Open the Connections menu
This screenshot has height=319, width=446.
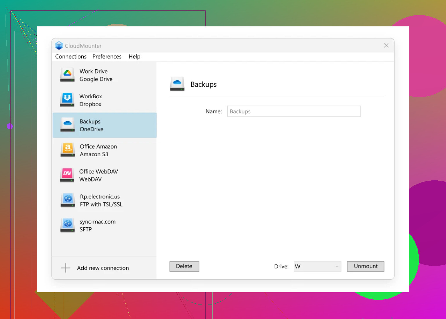click(71, 57)
